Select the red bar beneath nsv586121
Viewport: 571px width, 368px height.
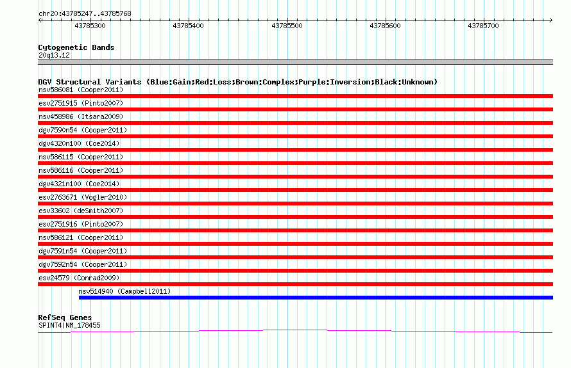pos(295,244)
